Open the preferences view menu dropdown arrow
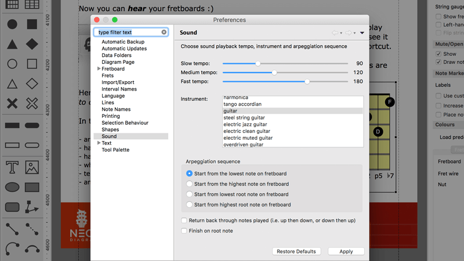This screenshot has height=261, width=464. [362, 33]
